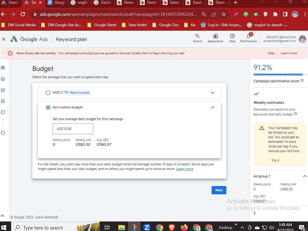Close the Keyword plan draft with the X icon
The width and height of the screenshot is (308, 231).
tap(4, 39)
